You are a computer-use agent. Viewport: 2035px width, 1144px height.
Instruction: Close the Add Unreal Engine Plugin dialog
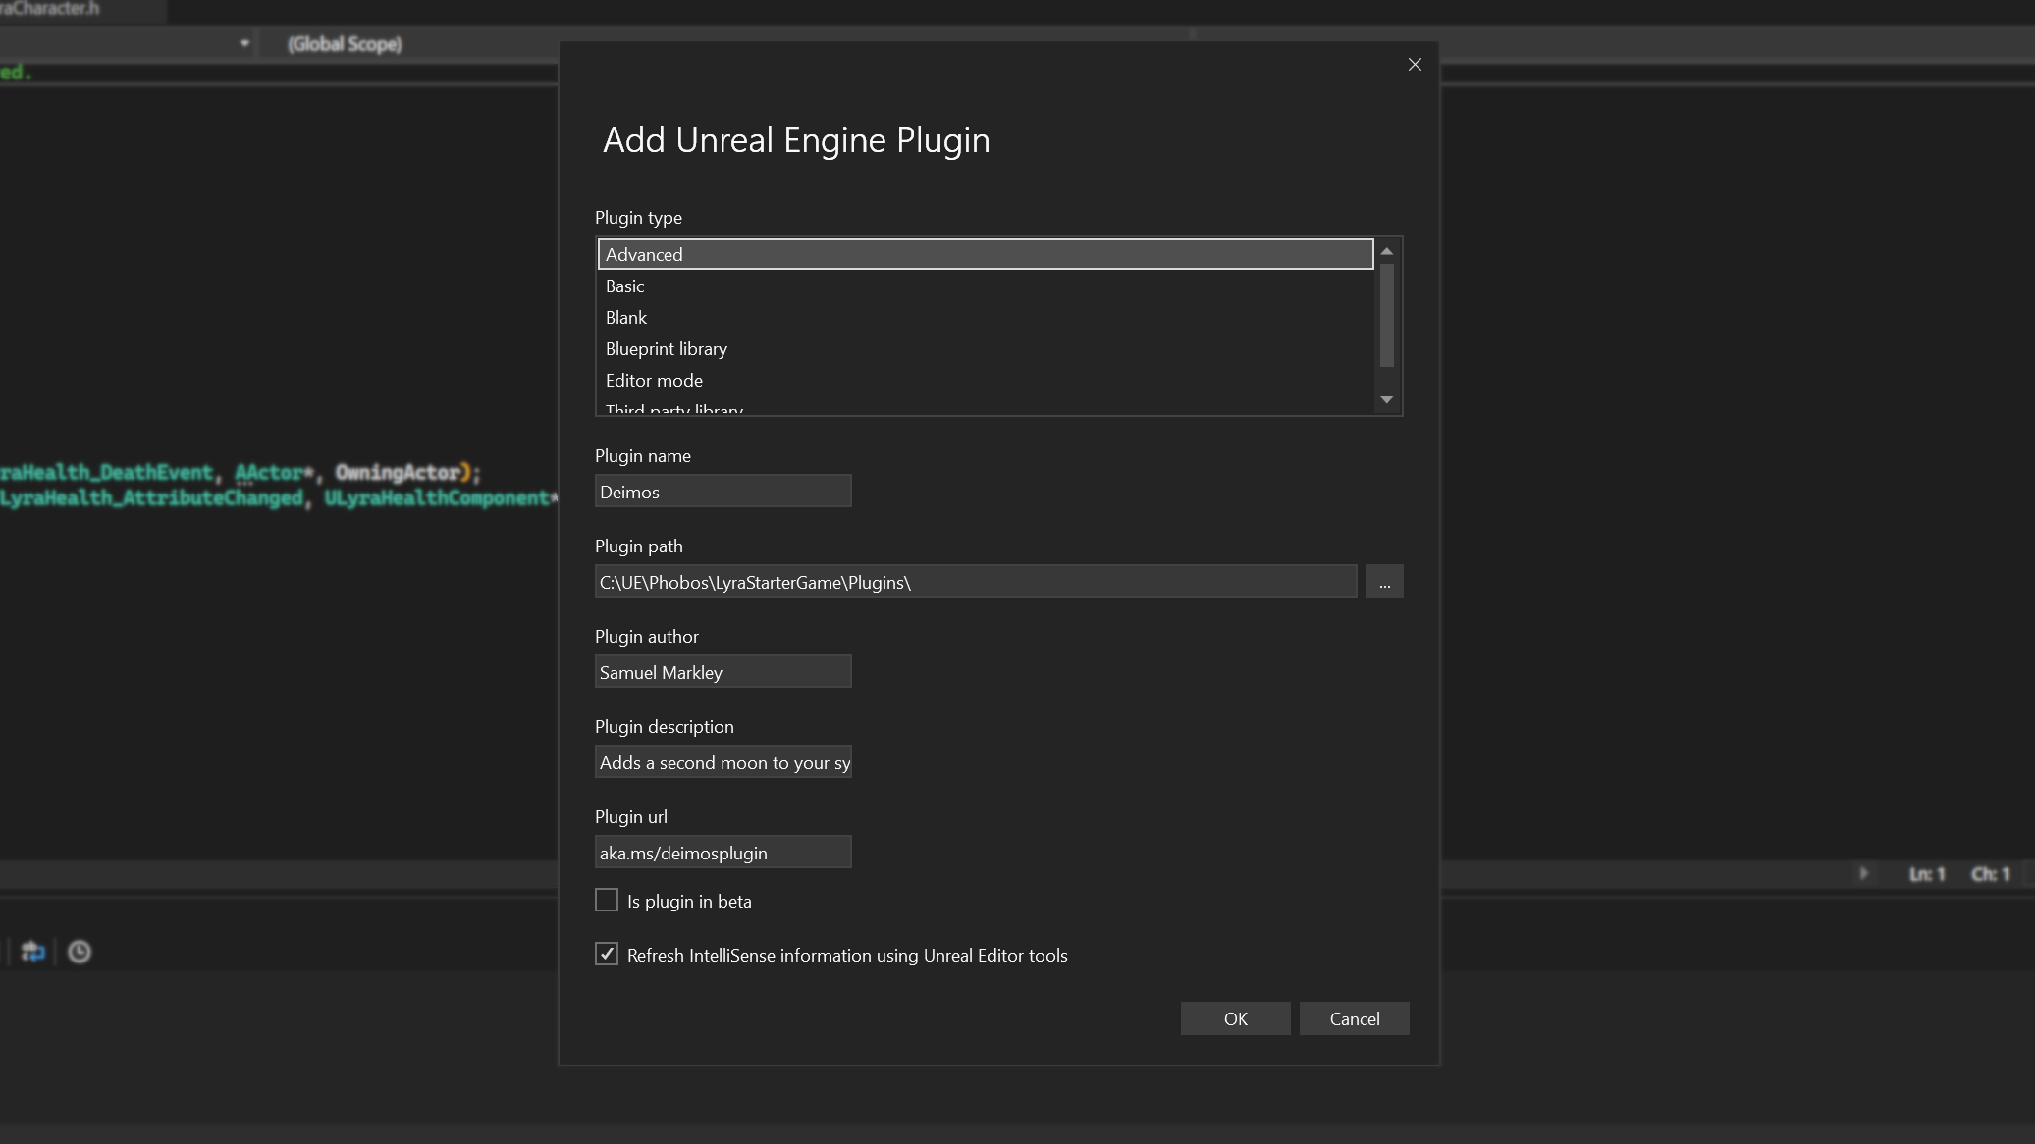coord(1415,64)
